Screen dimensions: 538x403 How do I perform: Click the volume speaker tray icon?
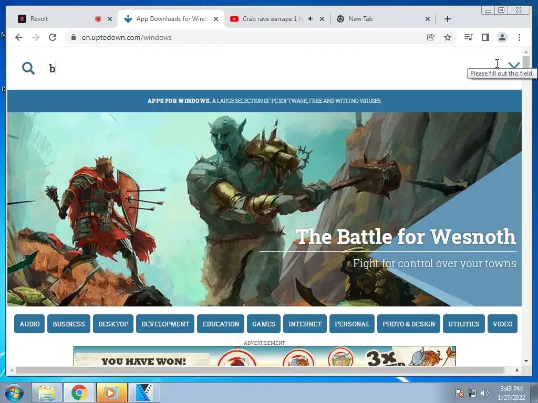pyautogui.click(x=485, y=393)
